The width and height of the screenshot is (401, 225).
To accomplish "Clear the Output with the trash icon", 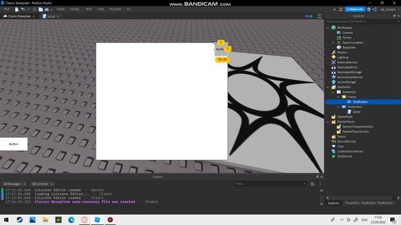I will pos(312,184).
